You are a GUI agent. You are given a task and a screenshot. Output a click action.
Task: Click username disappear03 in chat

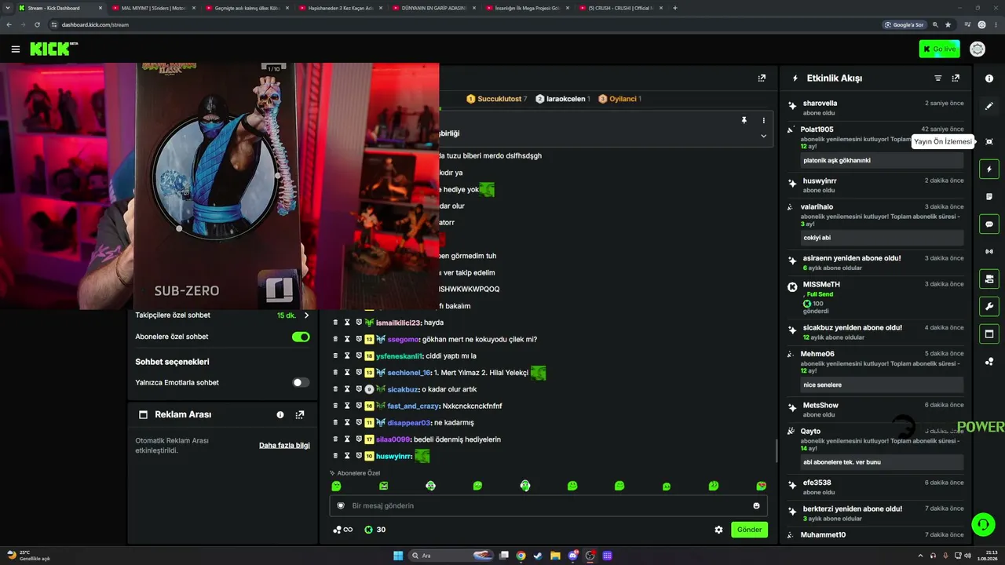408,423
